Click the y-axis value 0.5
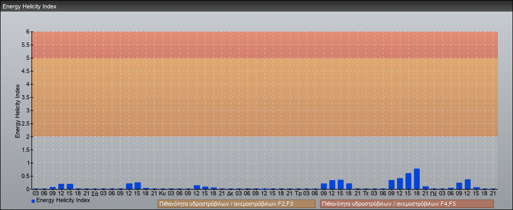The image size is (513, 210). tap(26, 176)
